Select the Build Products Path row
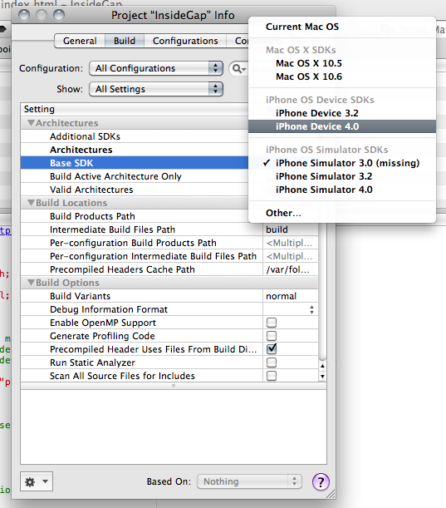This screenshot has height=508, width=446. tap(135, 216)
